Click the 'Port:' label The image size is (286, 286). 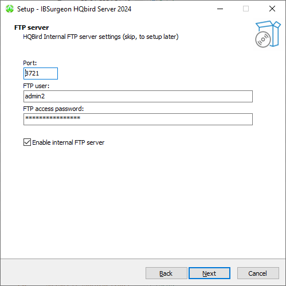pyautogui.click(x=30, y=63)
